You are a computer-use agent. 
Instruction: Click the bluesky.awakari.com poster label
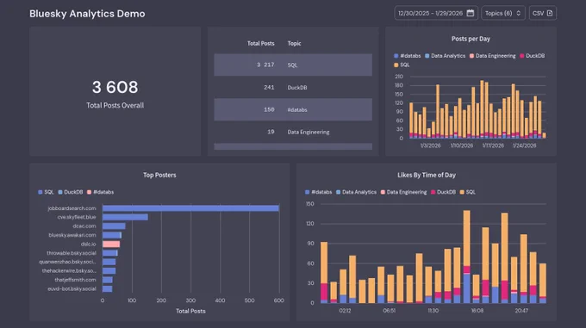click(72, 235)
